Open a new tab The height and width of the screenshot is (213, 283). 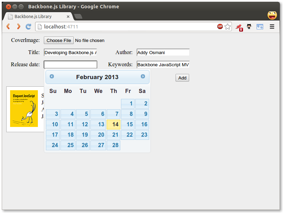click(78, 16)
